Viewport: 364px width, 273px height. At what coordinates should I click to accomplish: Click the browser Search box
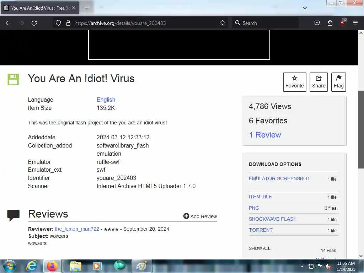[265, 23]
